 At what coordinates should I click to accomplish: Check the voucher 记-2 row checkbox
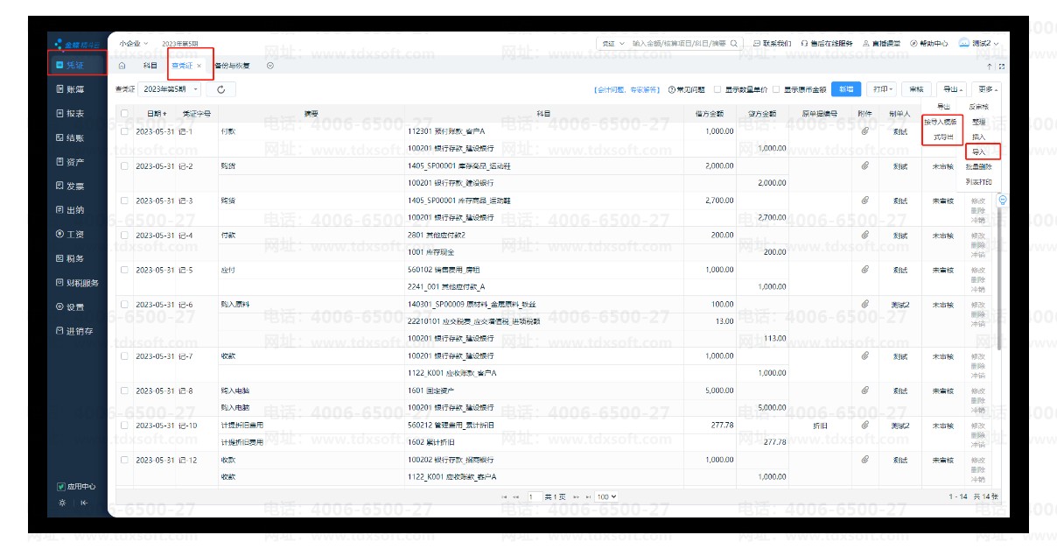[x=124, y=165]
